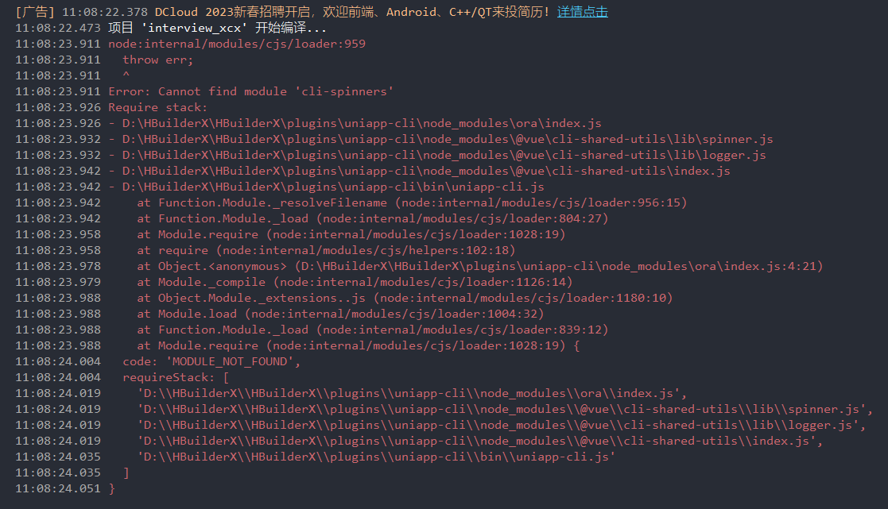Viewport: 888px width, 509px height.
Task: Click the 'Cannot find module cli-spinners' error line
Action: (x=251, y=91)
